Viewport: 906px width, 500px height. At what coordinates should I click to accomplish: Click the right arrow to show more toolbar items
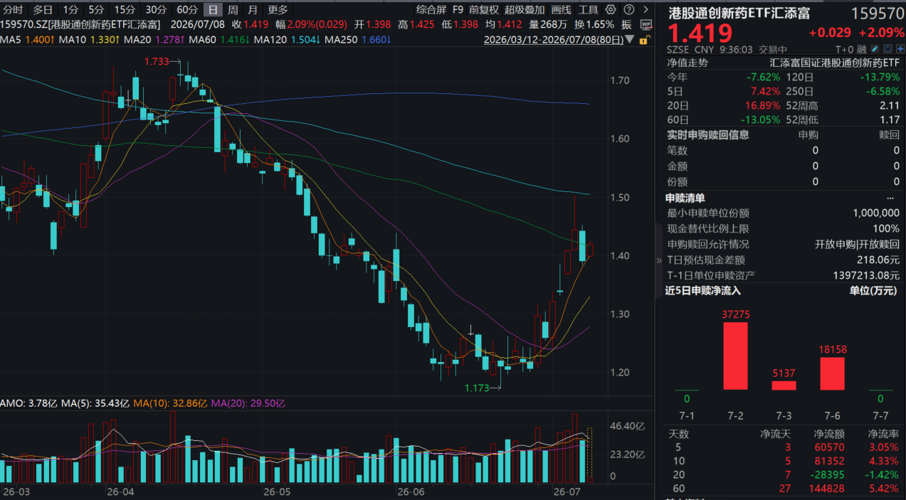point(646,9)
